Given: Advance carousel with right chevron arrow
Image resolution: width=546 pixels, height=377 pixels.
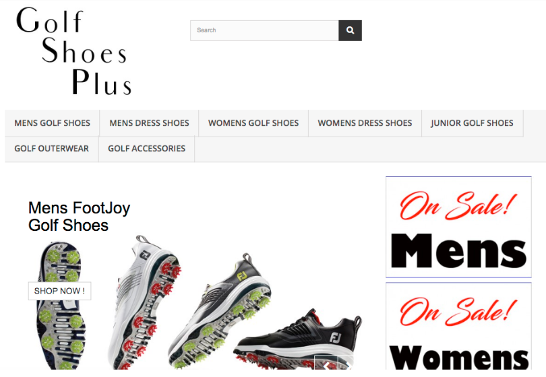Looking at the screenshot, I should (x=347, y=364).
